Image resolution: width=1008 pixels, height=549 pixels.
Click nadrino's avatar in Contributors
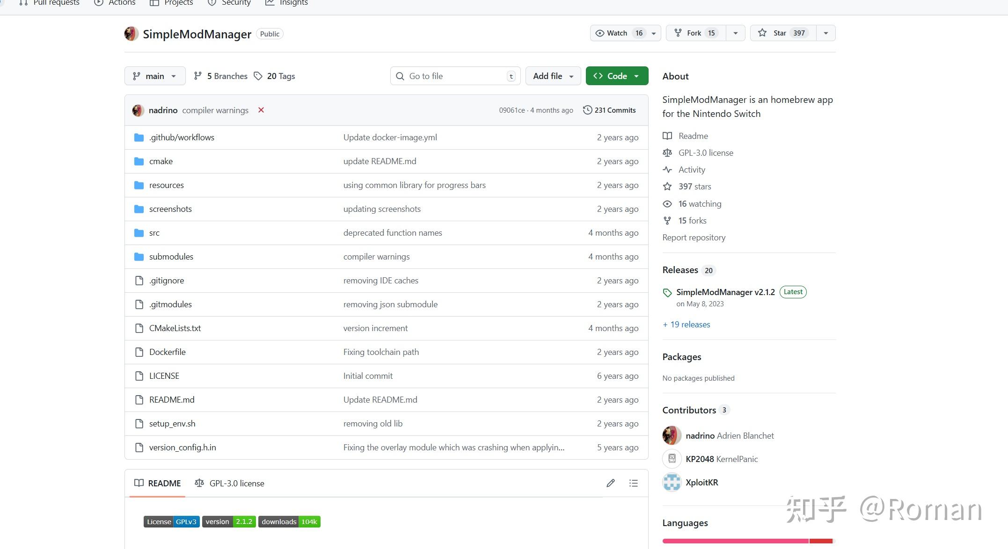(x=672, y=435)
